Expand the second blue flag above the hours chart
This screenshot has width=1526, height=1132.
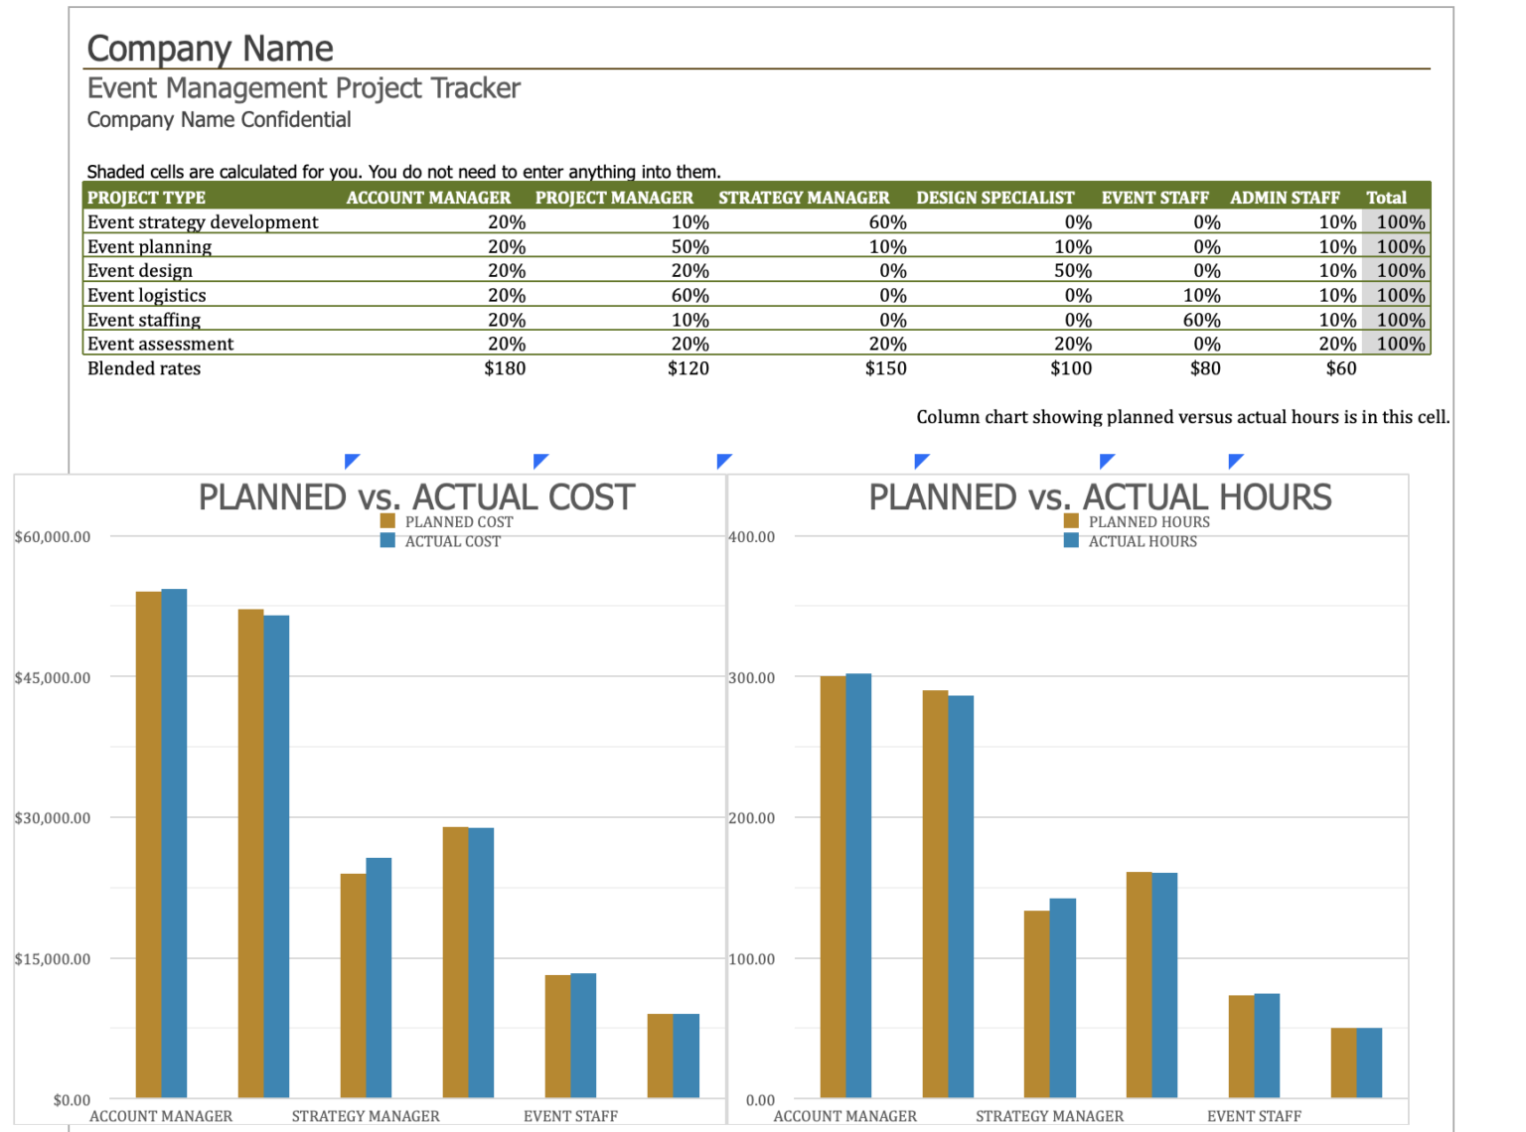click(x=1105, y=460)
